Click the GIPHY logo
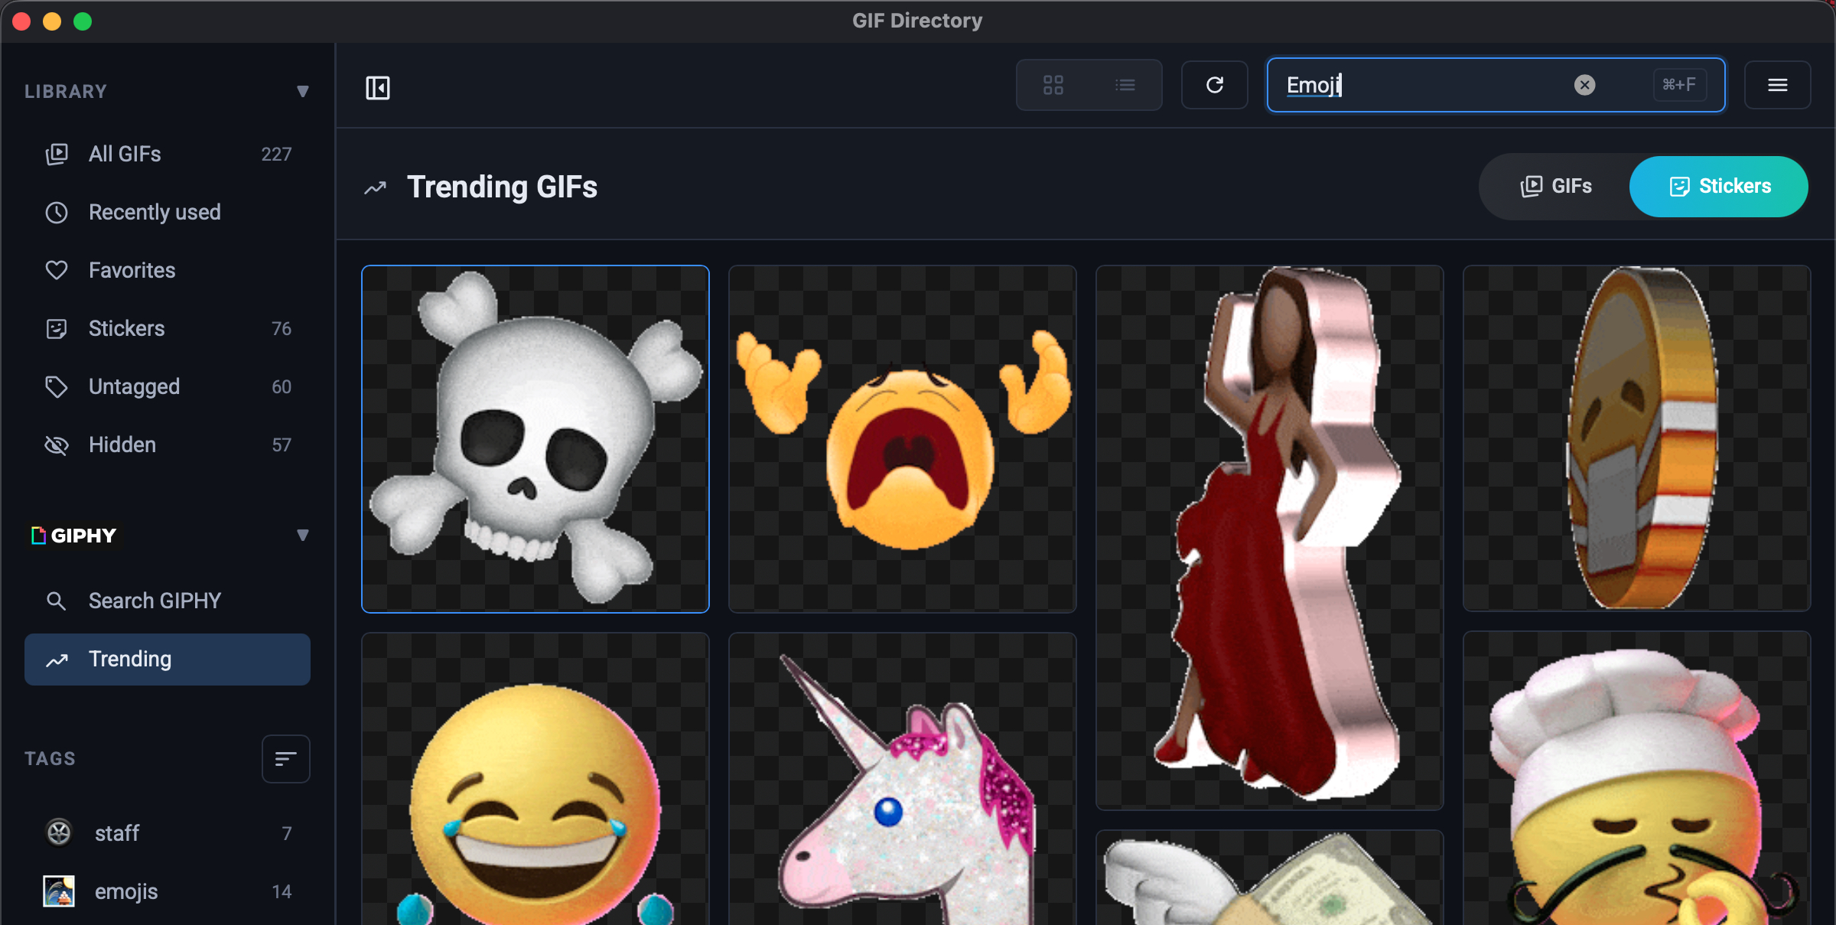The width and height of the screenshot is (1836, 925). [74, 535]
